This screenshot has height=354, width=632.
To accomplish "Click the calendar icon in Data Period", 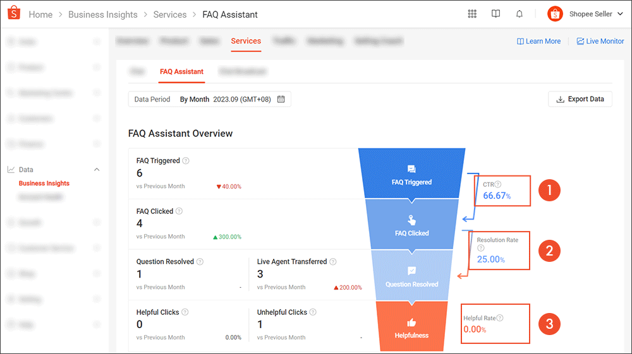I will click(x=281, y=99).
